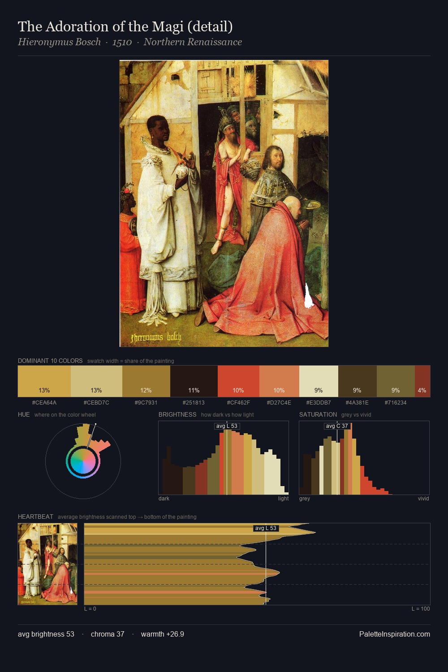
Task: Click the hex code '#CEBD7C' text
Action: (96, 403)
